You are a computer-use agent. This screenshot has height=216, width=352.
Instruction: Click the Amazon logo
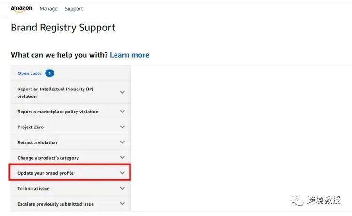click(x=21, y=9)
